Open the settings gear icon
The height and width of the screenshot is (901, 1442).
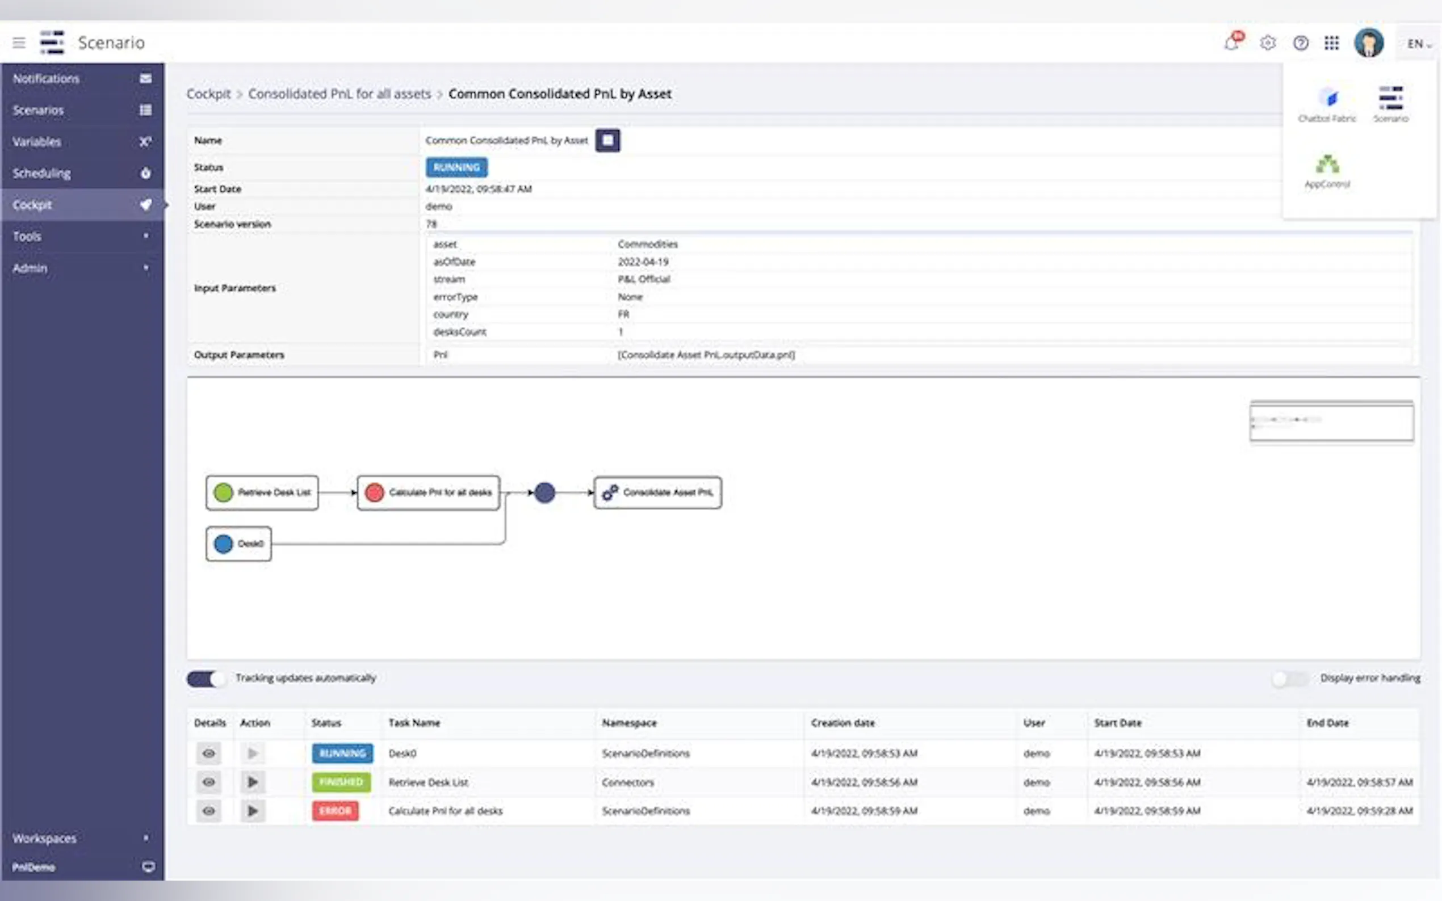[x=1267, y=43]
